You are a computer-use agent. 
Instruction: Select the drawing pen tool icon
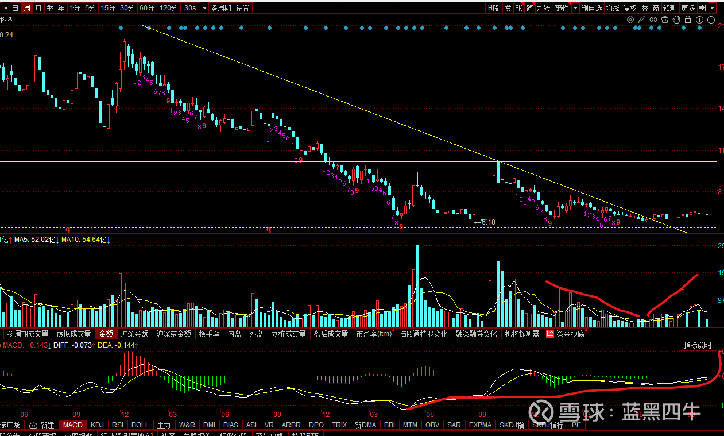coord(642,20)
